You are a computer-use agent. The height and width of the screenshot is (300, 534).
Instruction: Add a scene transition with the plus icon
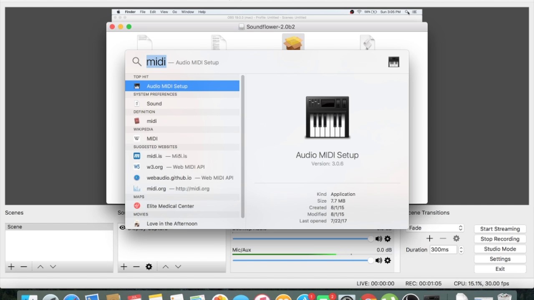tap(430, 238)
